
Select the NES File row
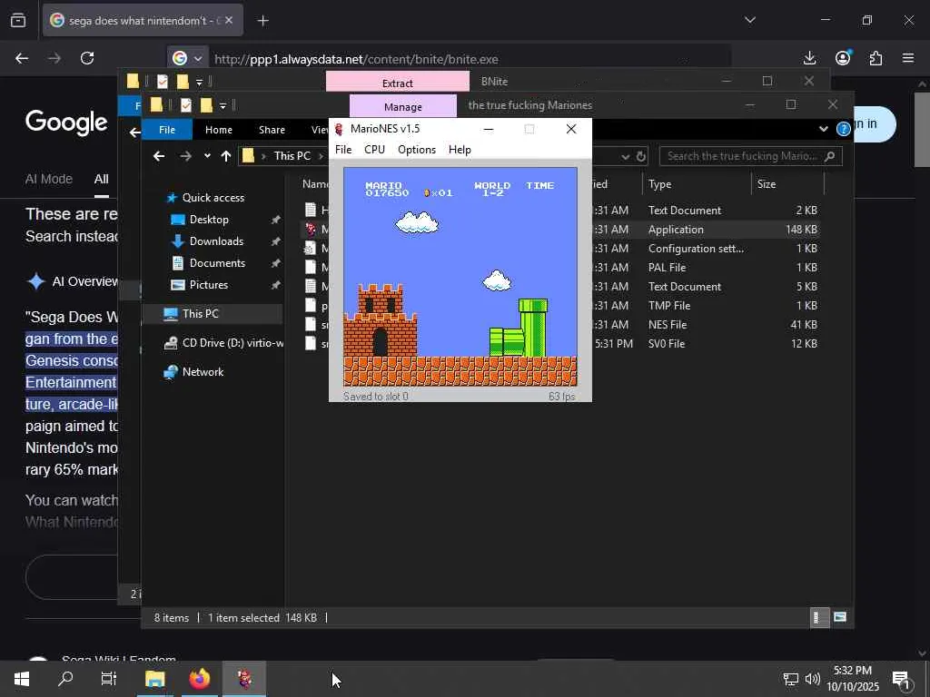[561, 324]
